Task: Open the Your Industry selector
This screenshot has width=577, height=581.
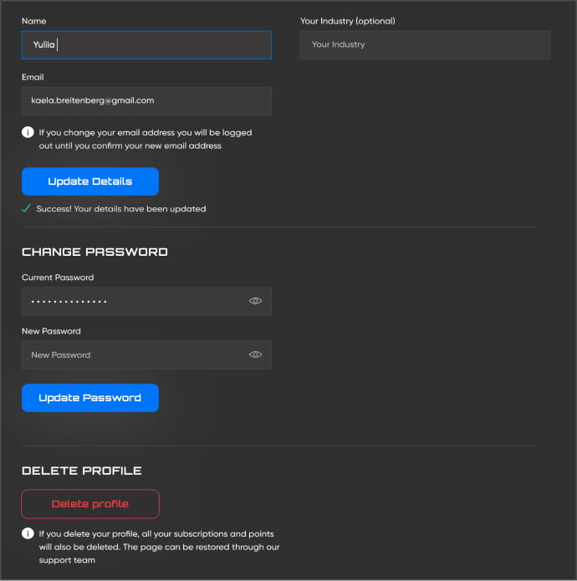Action: pos(425,45)
